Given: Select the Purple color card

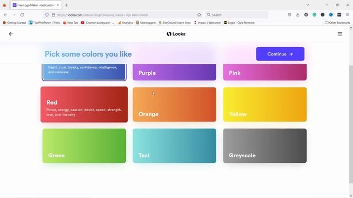Looking at the screenshot, I should pos(174,72).
